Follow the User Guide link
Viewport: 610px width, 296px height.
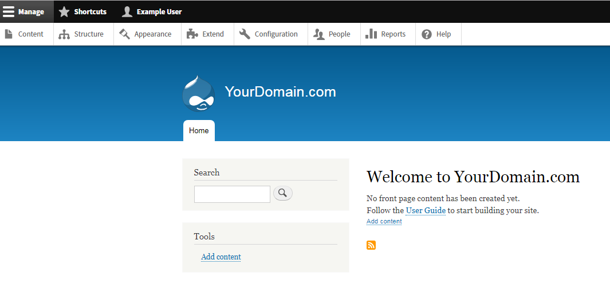pyautogui.click(x=426, y=211)
